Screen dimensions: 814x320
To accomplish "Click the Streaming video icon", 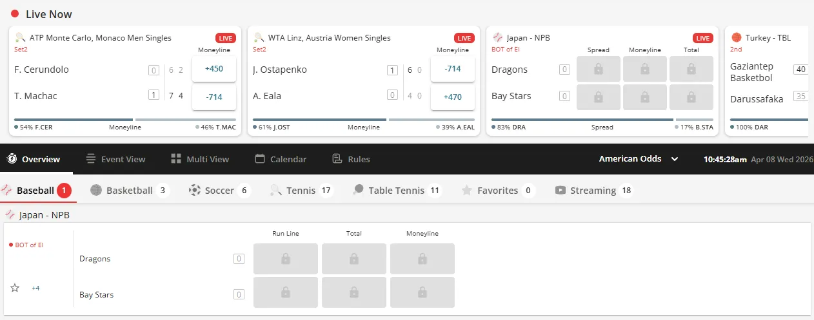I will 561,191.
